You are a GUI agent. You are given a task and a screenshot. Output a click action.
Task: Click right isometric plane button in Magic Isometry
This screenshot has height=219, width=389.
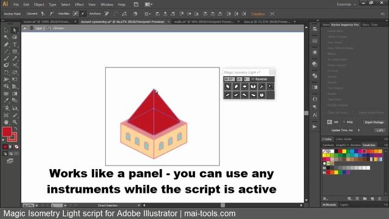coord(236,86)
